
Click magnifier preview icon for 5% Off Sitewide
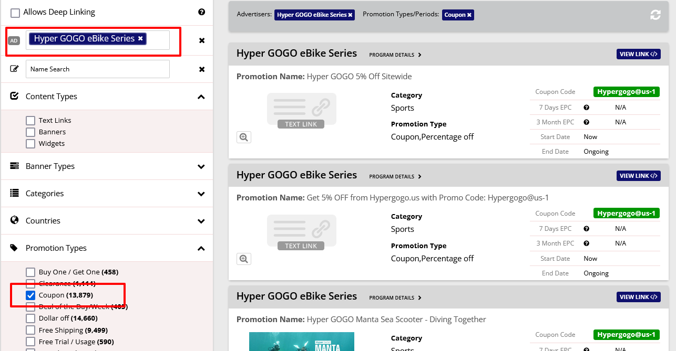(243, 137)
